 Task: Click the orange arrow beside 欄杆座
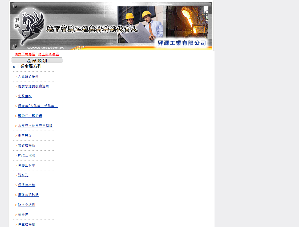[x=16, y=215]
